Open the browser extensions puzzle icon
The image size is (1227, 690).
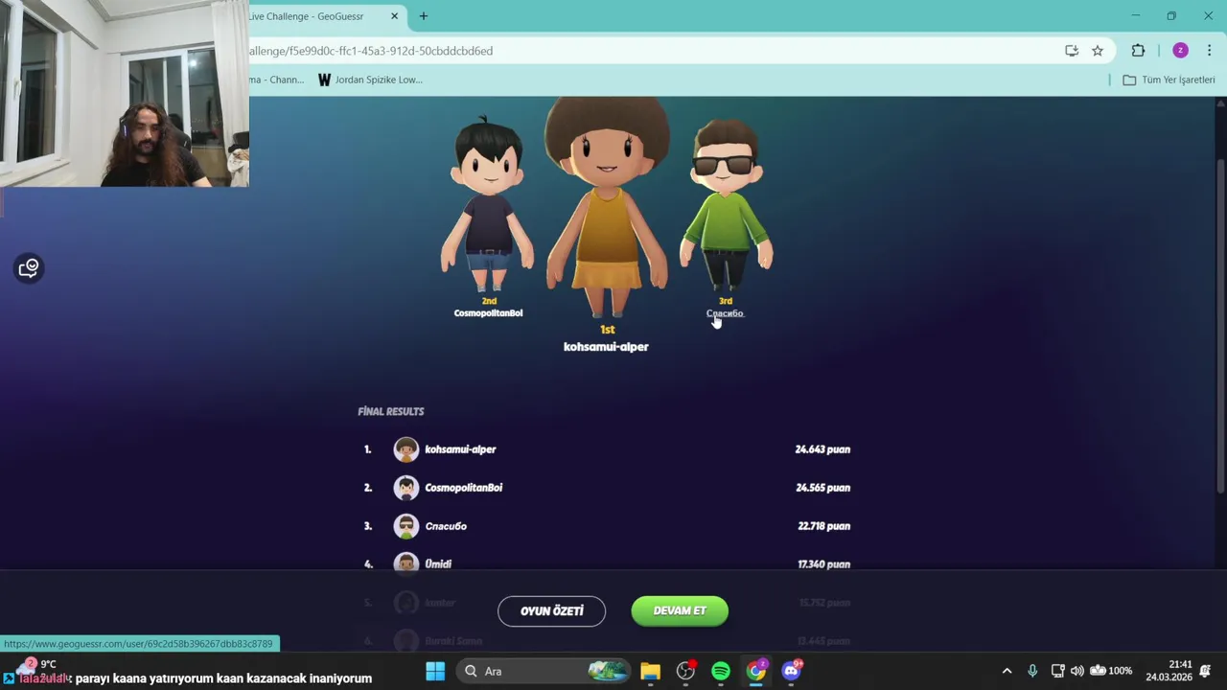point(1138,51)
